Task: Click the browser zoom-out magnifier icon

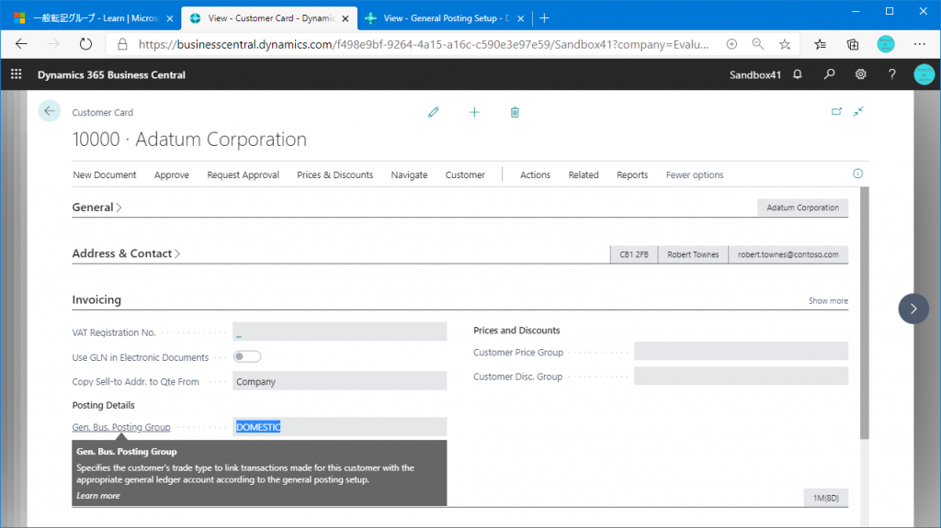Action: click(758, 44)
